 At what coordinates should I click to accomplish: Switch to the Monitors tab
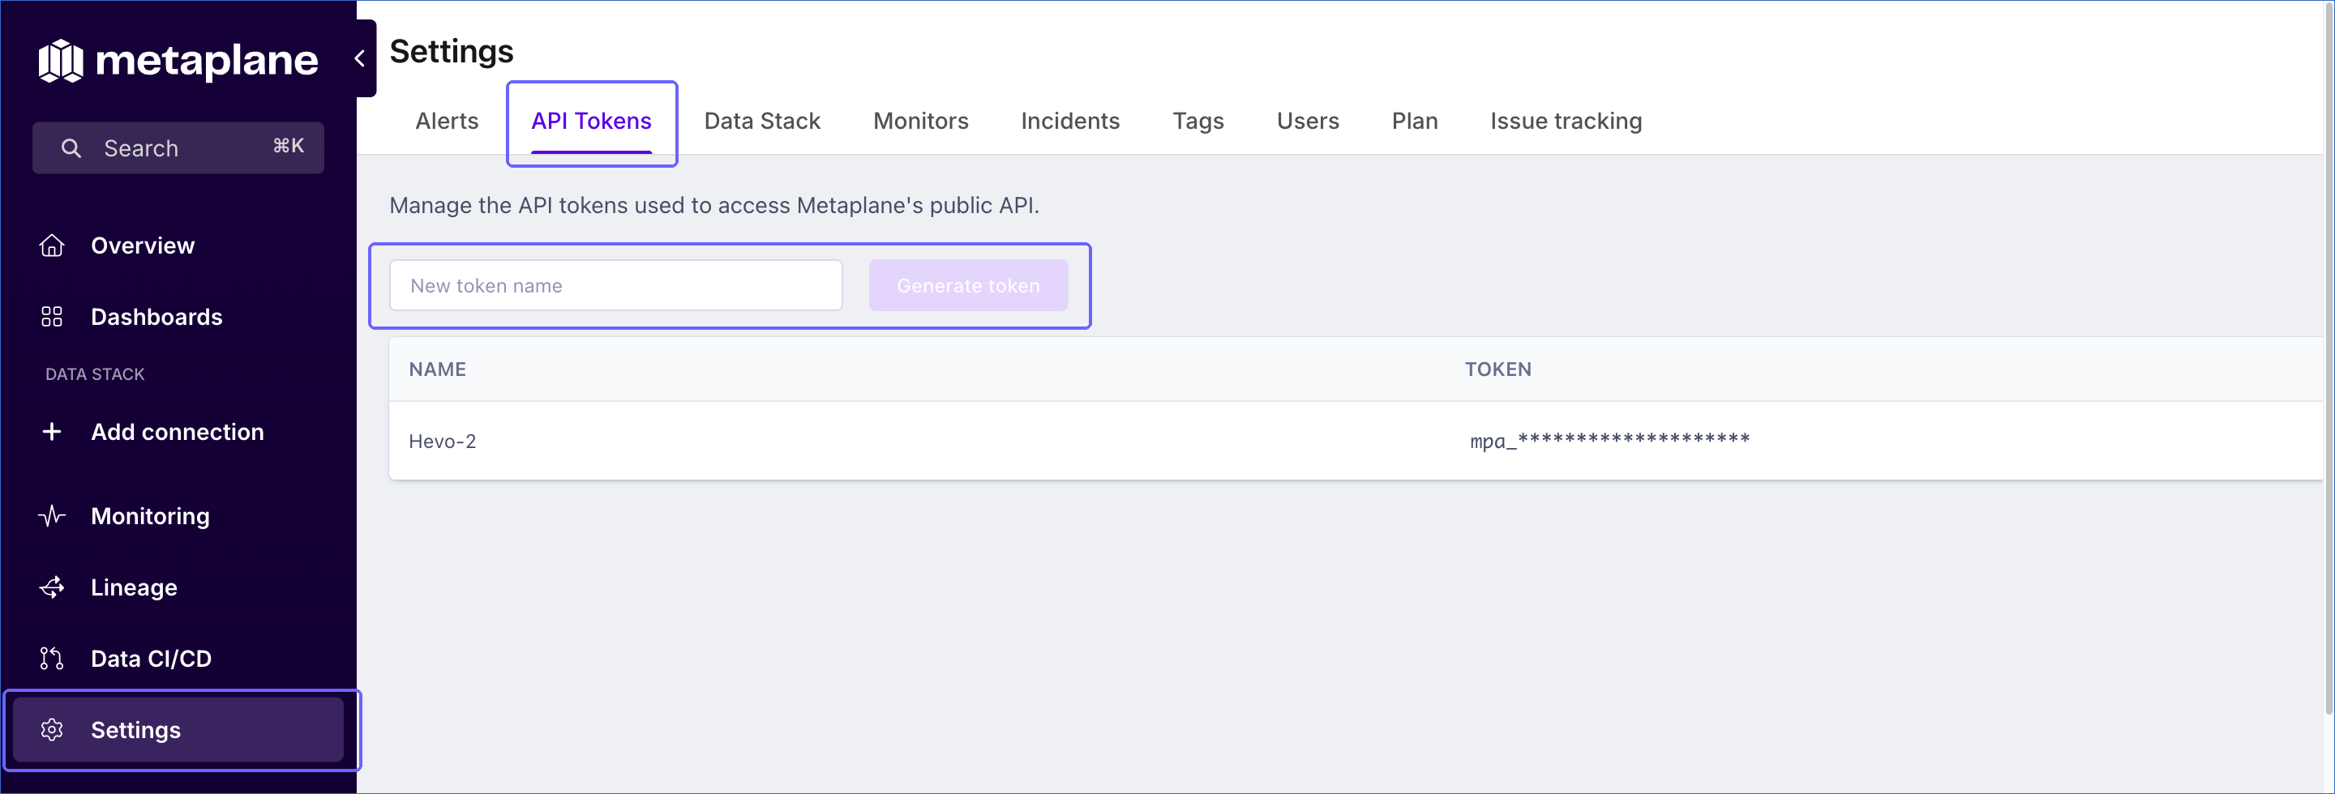click(921, 121)
